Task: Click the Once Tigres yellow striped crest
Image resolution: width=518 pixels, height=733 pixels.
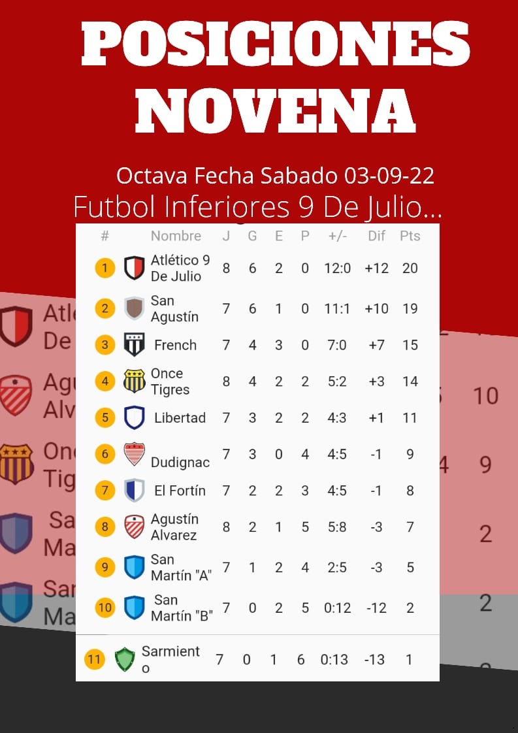Action: click(x=134, y=381)
